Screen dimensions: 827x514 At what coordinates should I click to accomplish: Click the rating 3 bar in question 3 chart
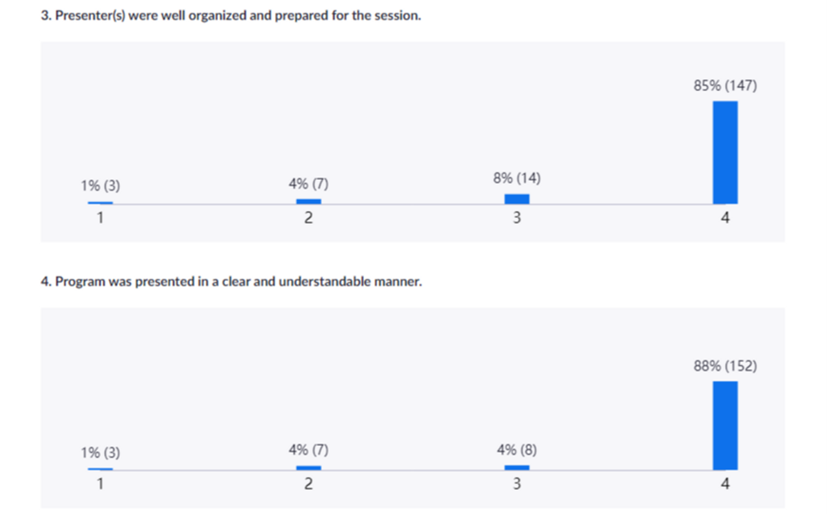[517, 198]
